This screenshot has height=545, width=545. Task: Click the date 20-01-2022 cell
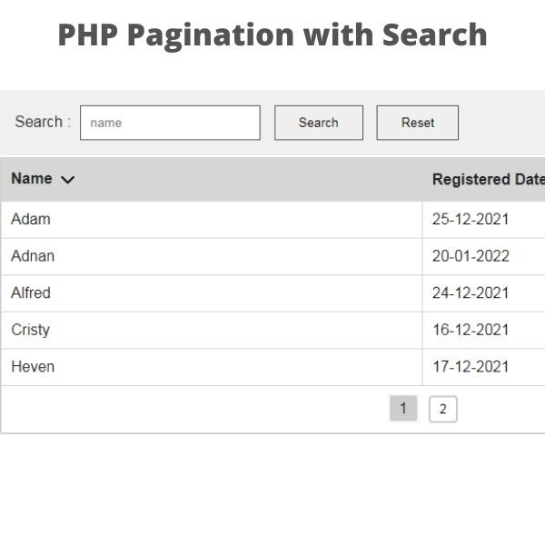(x=471, y=256)
